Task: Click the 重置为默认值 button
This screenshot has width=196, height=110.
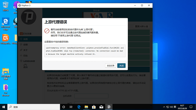Action: coord(141,26)
